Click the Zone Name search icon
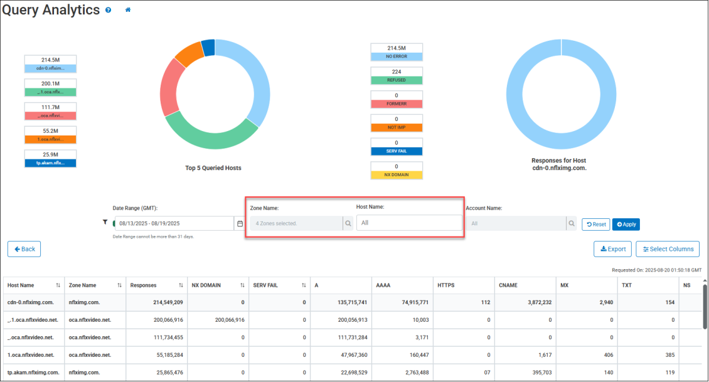Image resolution: width=709 pixels, height=382 pixels. point(348,223)
